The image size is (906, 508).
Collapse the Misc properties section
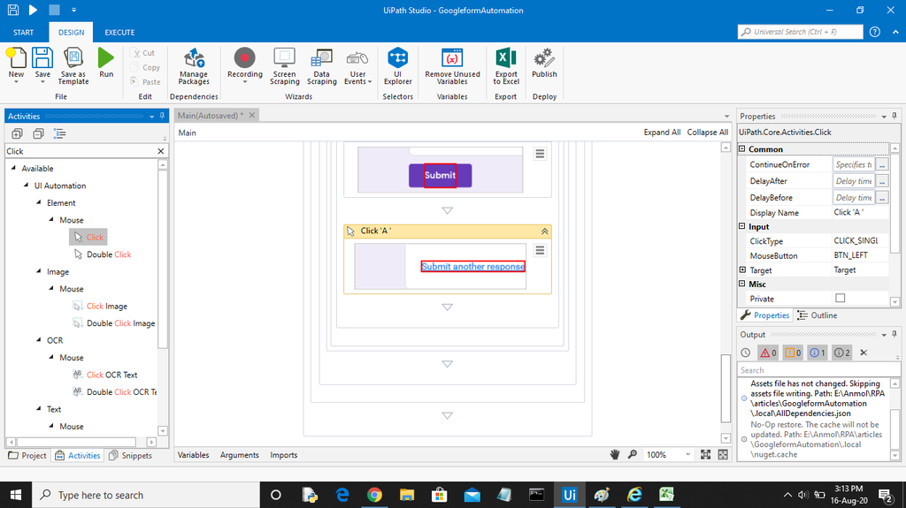(x=742, y=284)
